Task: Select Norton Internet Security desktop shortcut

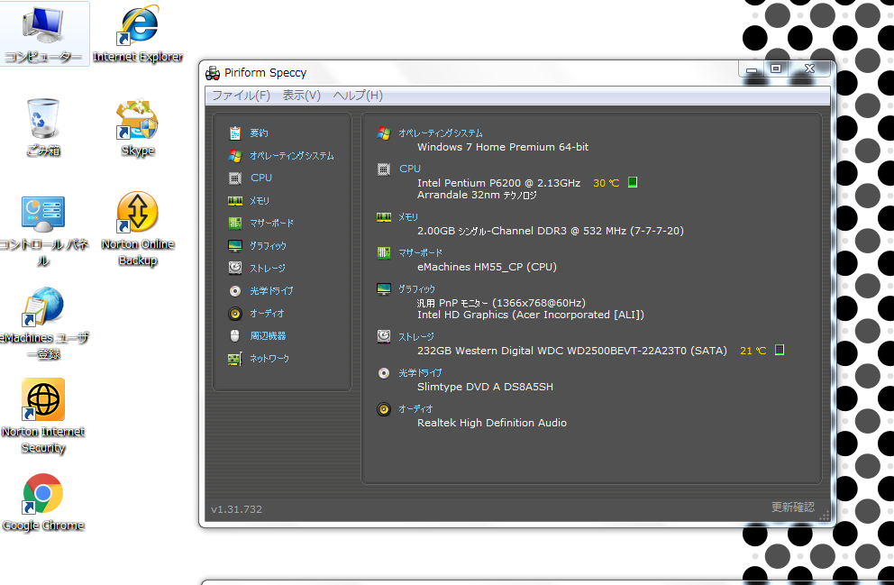Action: click(x=43, y=416)
